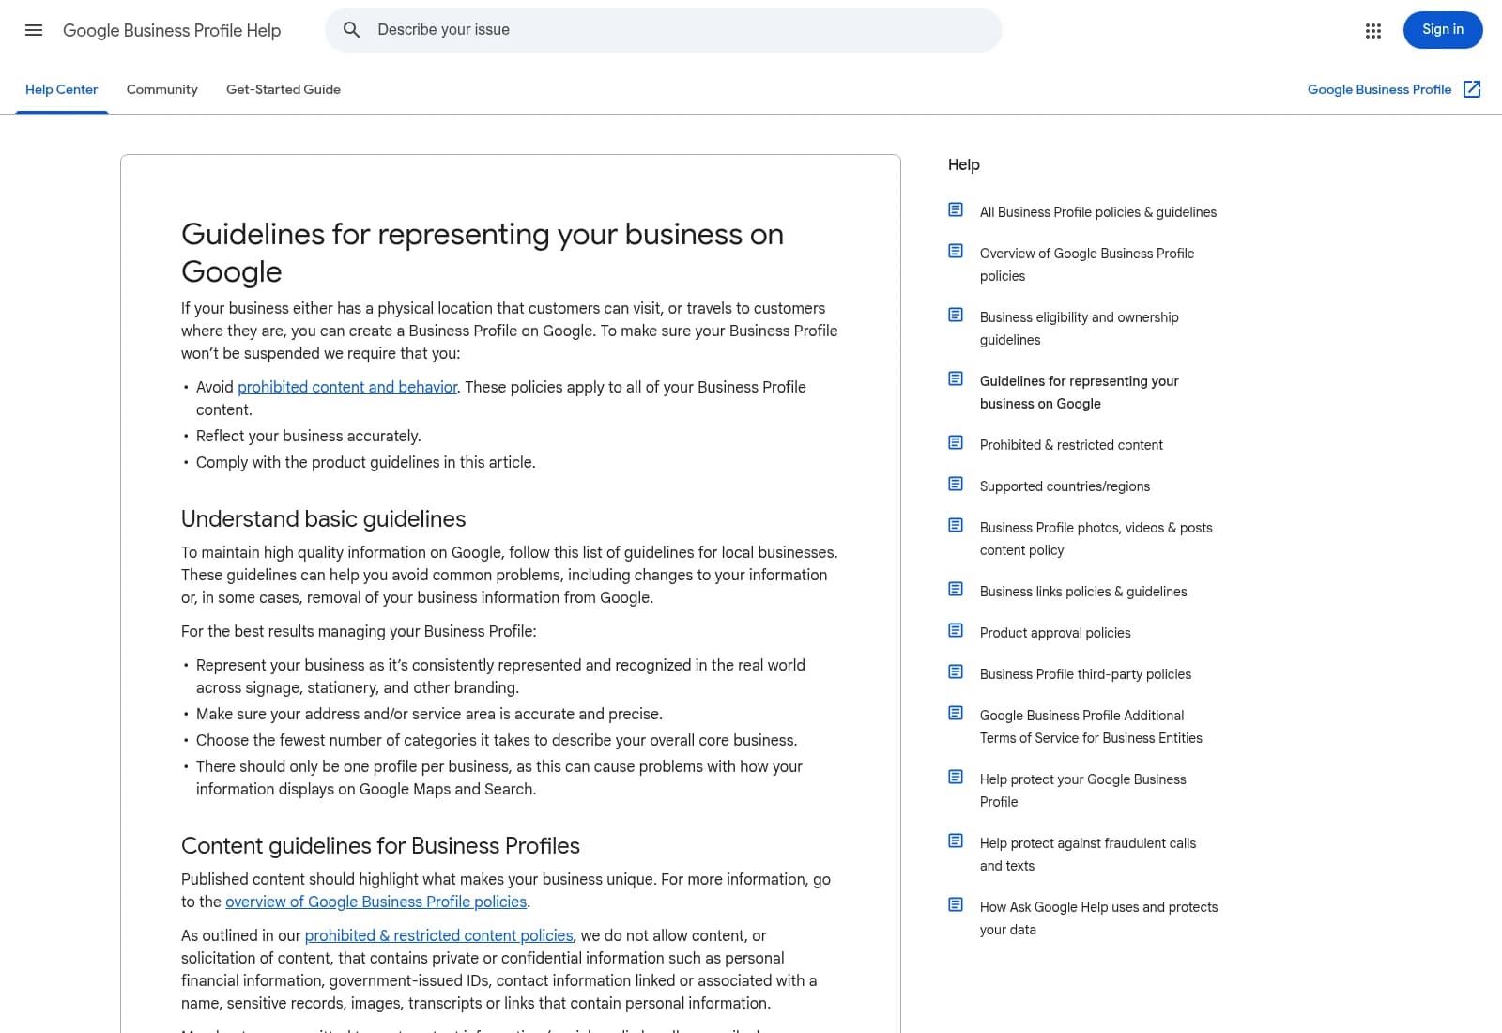Open Business Profile third-party policies article
The image size is (1502, 1033).
click(1085, 674)
